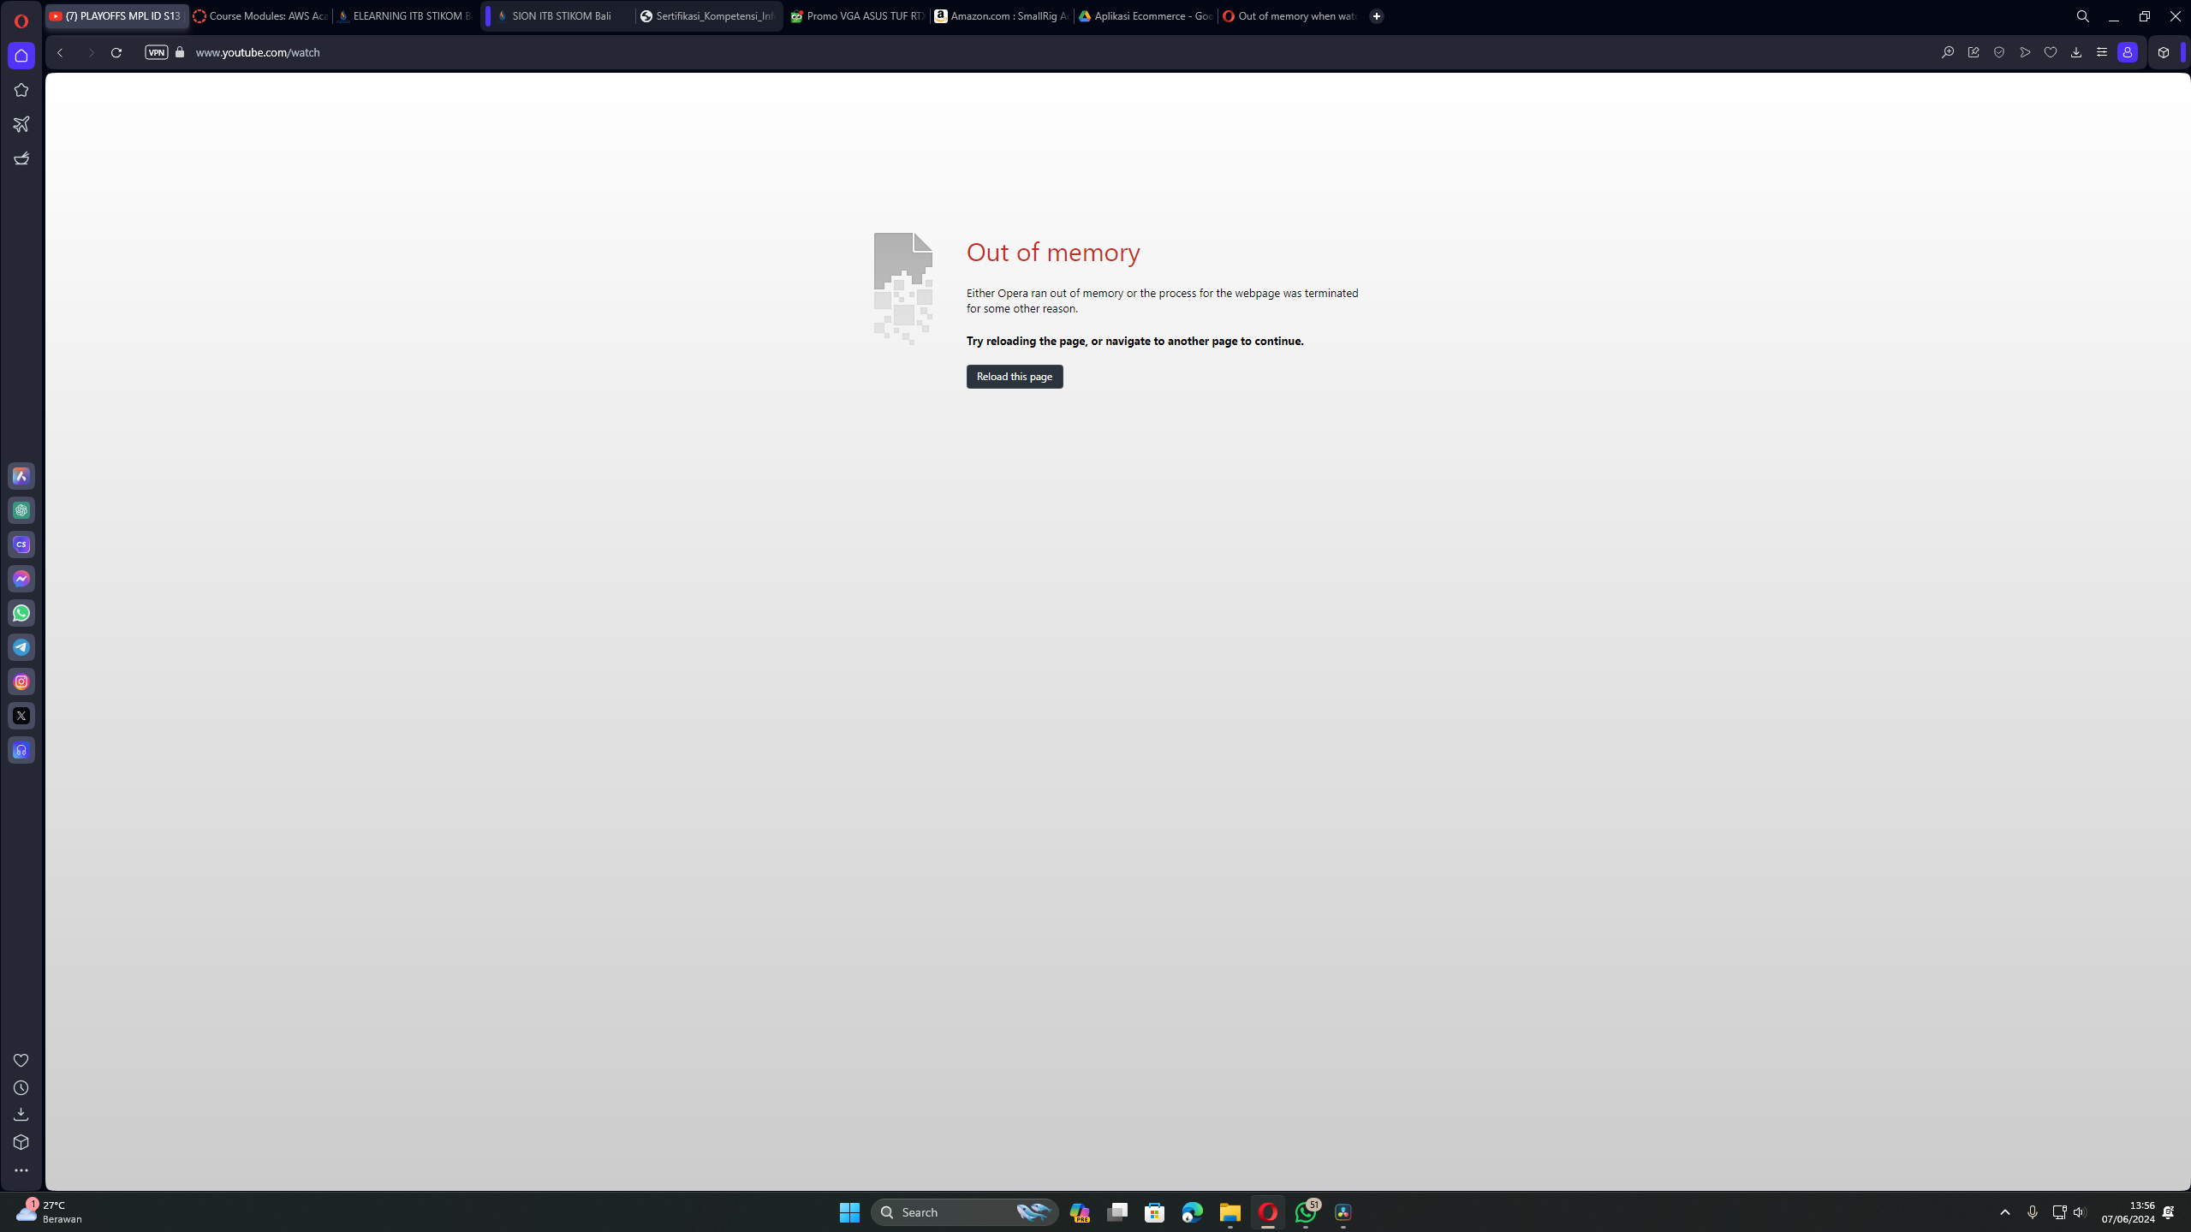2191x1232 pixels.
Task: Open Instagram from the sidebar
Action: pos(21,681)
